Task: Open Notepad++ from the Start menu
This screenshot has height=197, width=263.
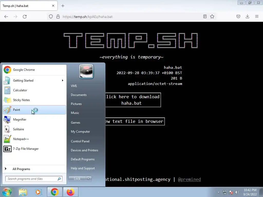Action: pos(34,139)
